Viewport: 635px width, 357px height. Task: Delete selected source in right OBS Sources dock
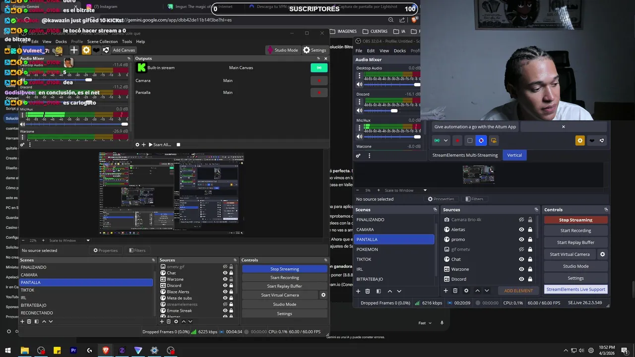pyautogui.click(x=456, y=291)
